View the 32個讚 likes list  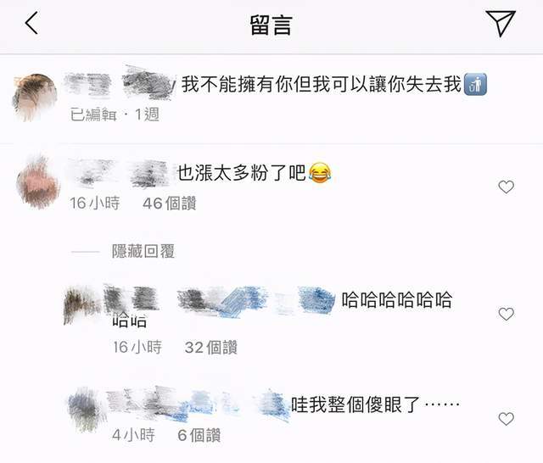[211, 347]
